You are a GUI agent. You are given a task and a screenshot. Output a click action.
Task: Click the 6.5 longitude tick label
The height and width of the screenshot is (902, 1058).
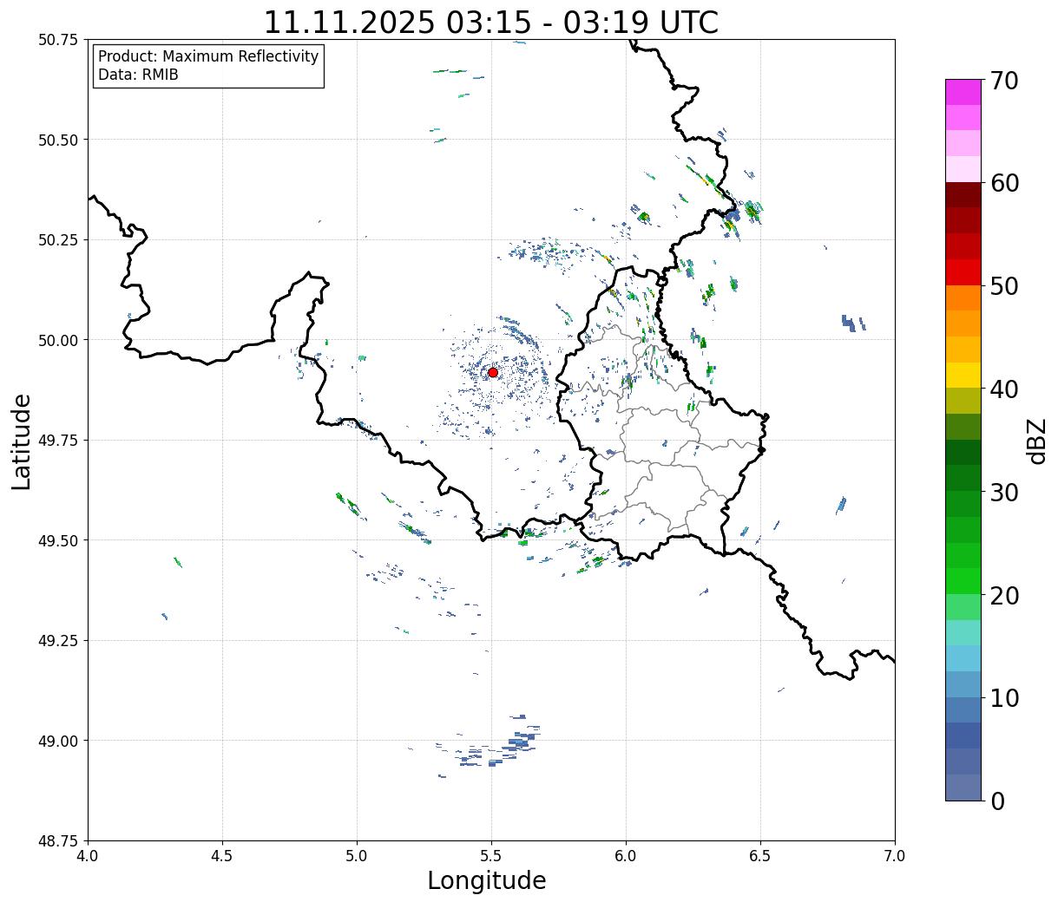[x=760, y=856]
